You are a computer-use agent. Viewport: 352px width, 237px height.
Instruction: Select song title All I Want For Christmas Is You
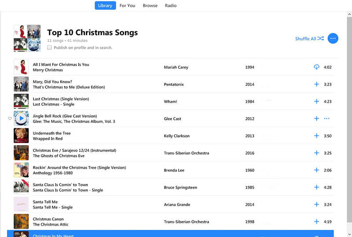tap(61, 64)
